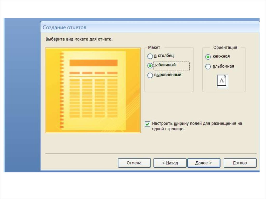The image size is (266, 199).
Task: Click the 'Выберите вид макета для отчета' text
Action: pyautogui.click(x=79, y=39)
